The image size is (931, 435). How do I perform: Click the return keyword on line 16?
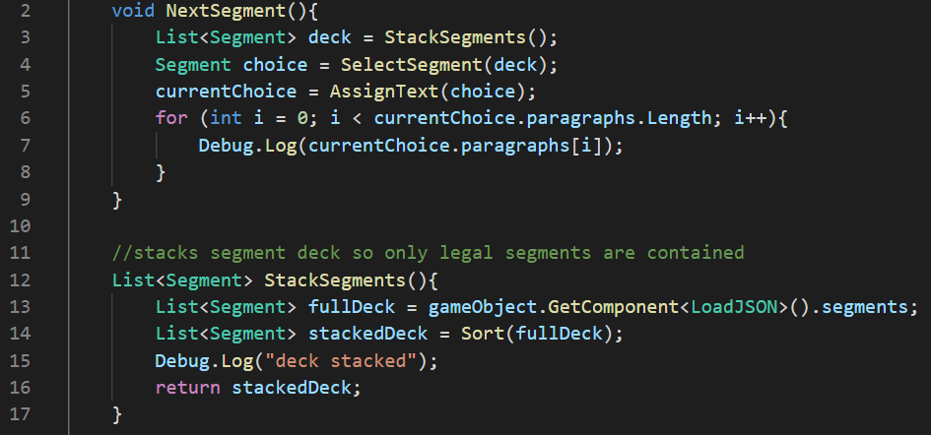tap(187, 387)
